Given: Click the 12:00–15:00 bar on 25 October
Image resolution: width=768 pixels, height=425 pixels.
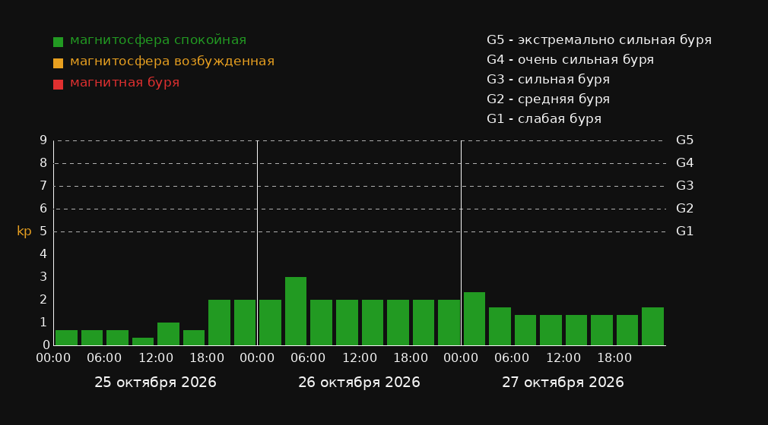Looking at the screenshot, I should (169, 334).
